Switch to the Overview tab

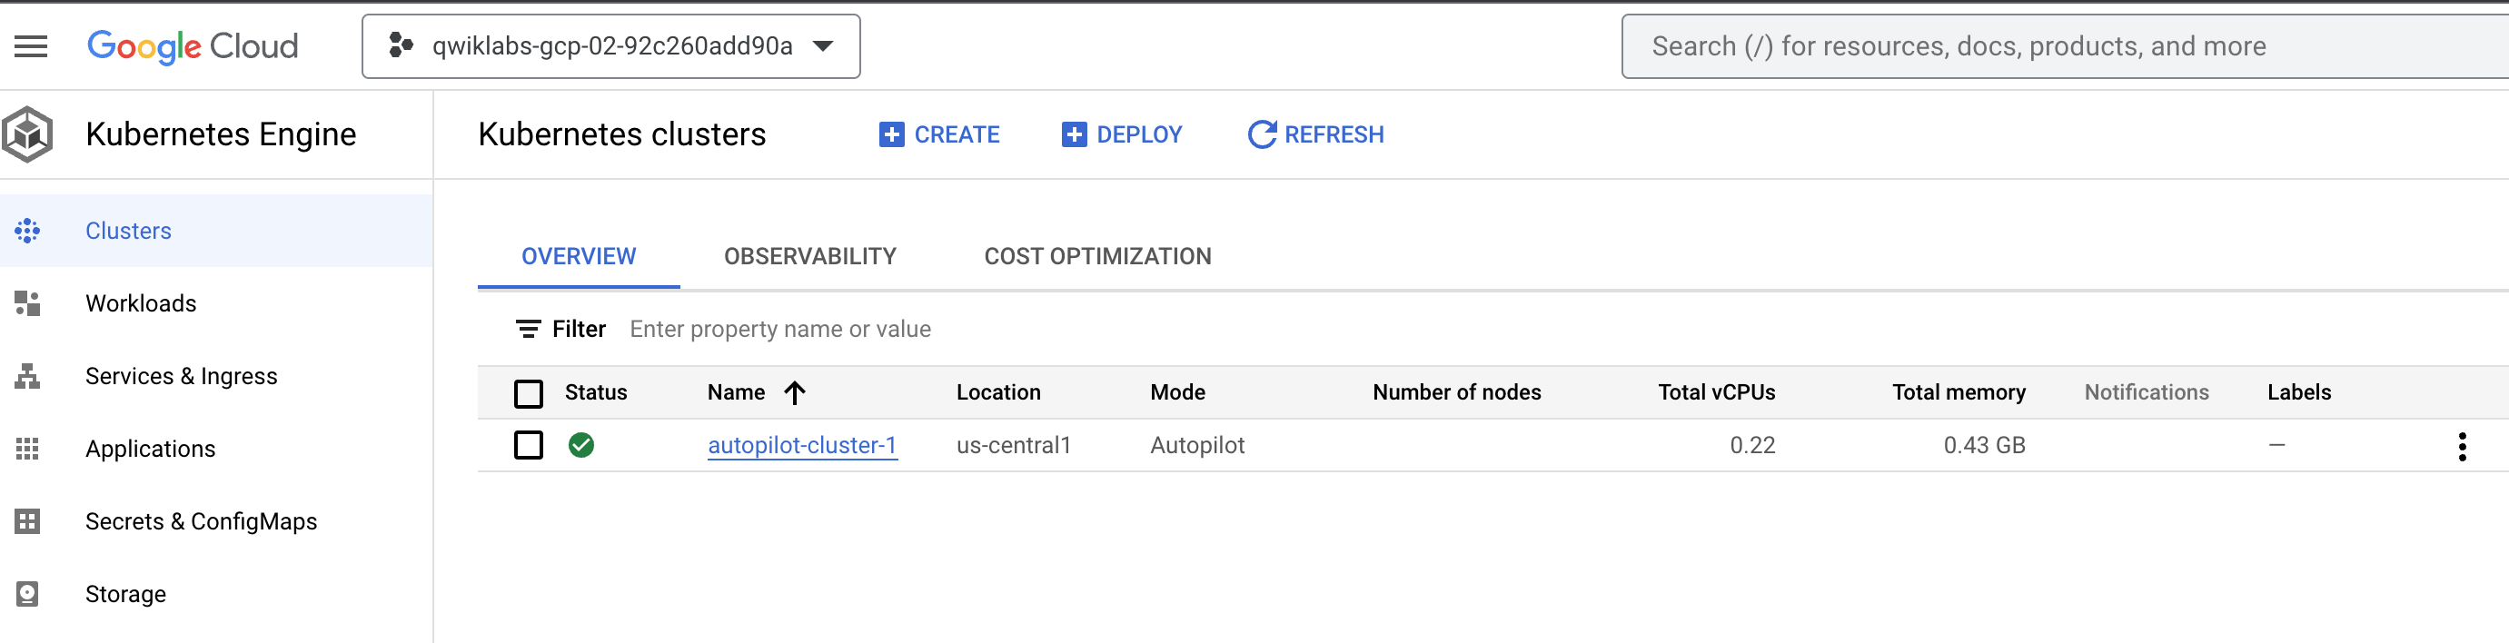click(579, 256)
